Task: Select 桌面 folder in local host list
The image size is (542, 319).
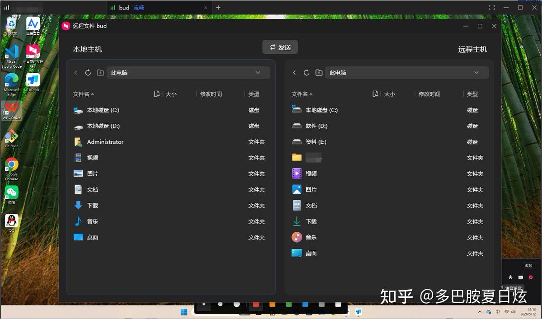Action: [x=171, y=237]
